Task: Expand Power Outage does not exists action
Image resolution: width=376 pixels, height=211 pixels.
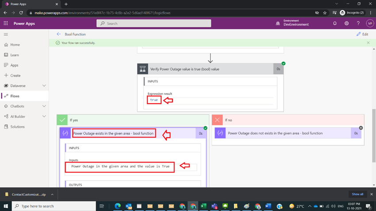Action: pyautogui.click(x=288, y=133)
